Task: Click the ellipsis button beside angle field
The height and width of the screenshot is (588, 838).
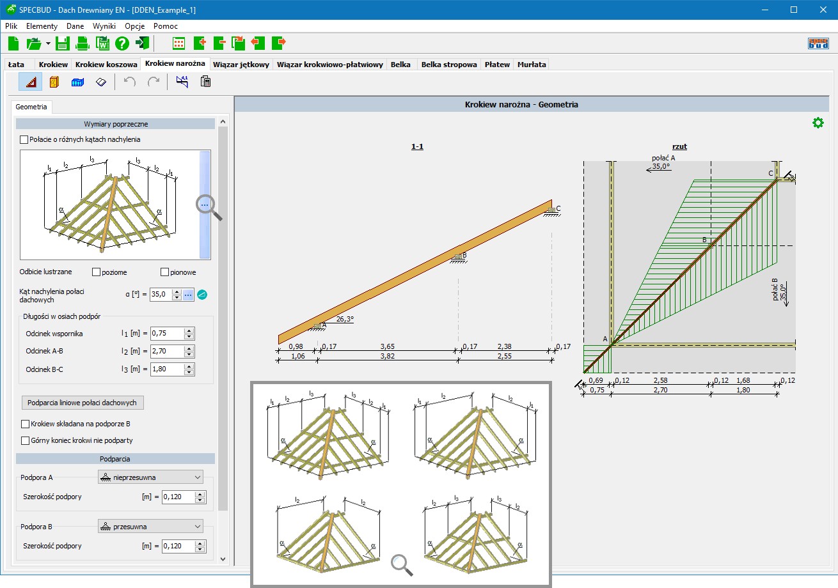Action: click(188, 295)
